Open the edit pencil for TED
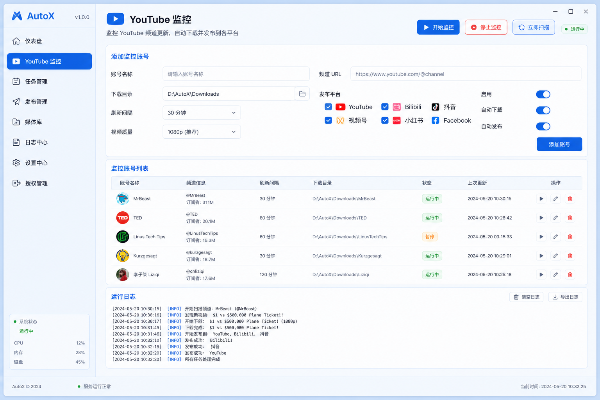This screenshot has height=400, width=600. pyautogui.click(x=555, y=218)
